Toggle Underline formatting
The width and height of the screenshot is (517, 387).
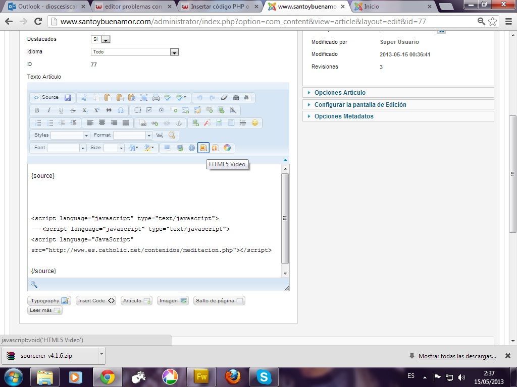coord(61,110)
